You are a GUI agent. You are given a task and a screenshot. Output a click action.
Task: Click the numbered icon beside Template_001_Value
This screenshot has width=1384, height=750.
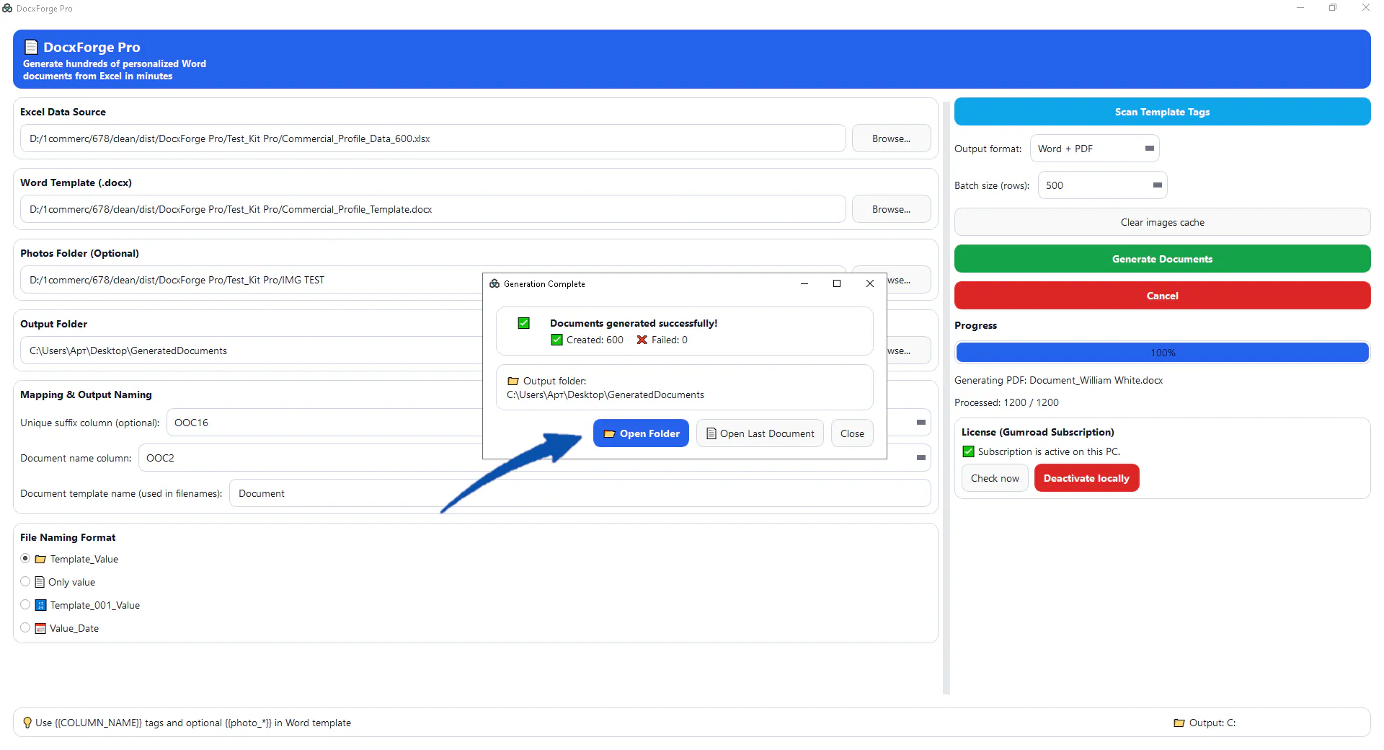(x=40, y=605)
